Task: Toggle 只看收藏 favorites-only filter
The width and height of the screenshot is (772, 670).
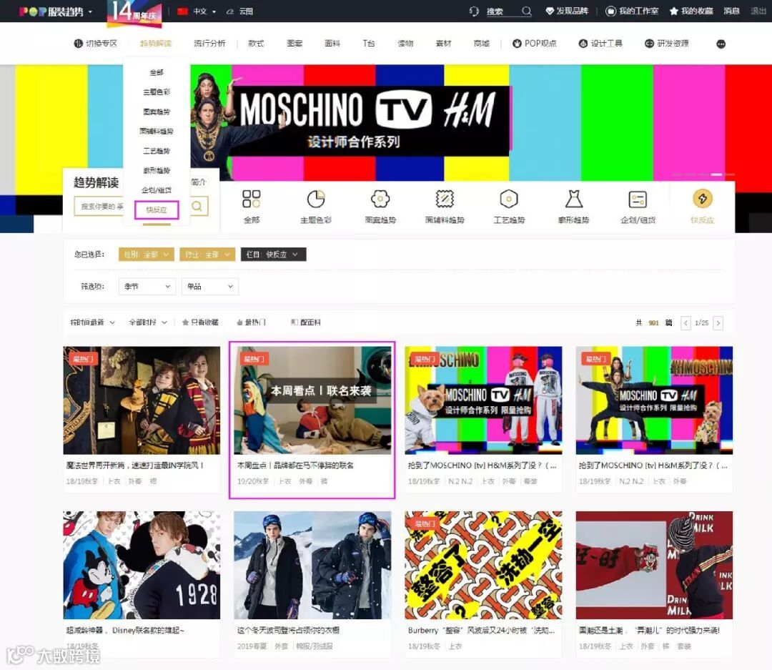Action: pos(200,322)
